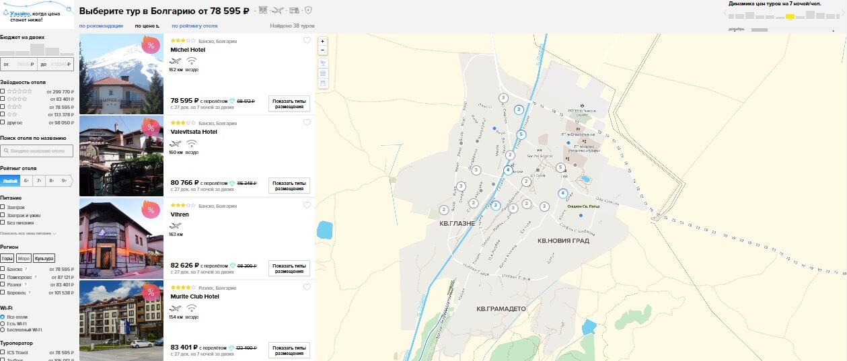847x361 pixels.
Task: Click the first map layer icon below zoom
Action: coord(323,63)
